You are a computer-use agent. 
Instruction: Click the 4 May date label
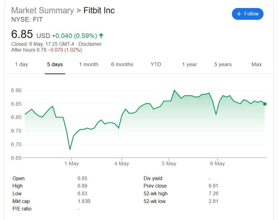point(122,164)
